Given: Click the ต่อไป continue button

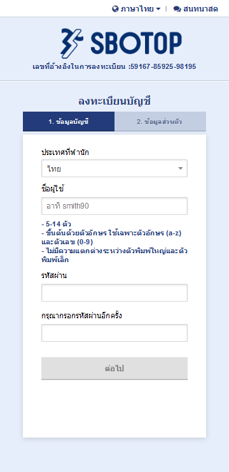Looking at the screenshot, I should click(x=114, y=369).
